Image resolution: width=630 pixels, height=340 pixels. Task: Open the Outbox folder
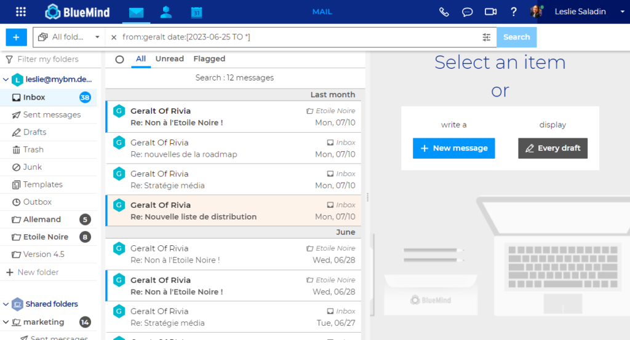pos(48,202)
